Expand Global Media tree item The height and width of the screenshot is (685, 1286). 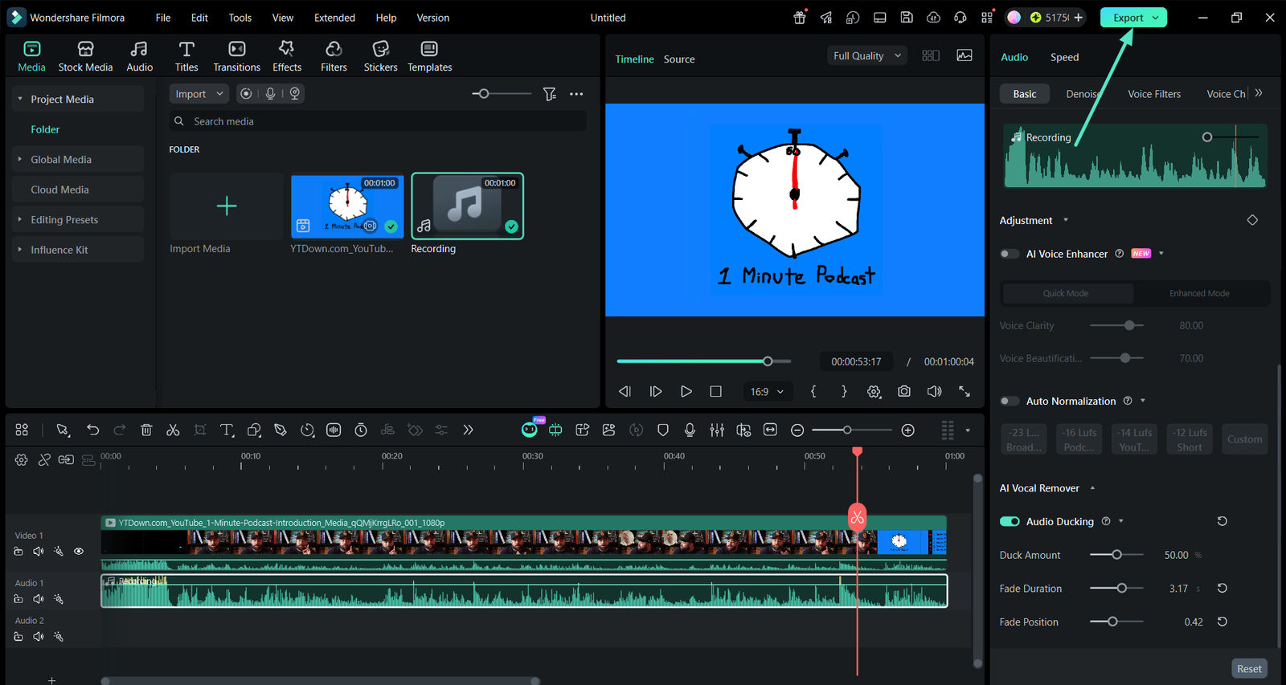pos(20,159)
